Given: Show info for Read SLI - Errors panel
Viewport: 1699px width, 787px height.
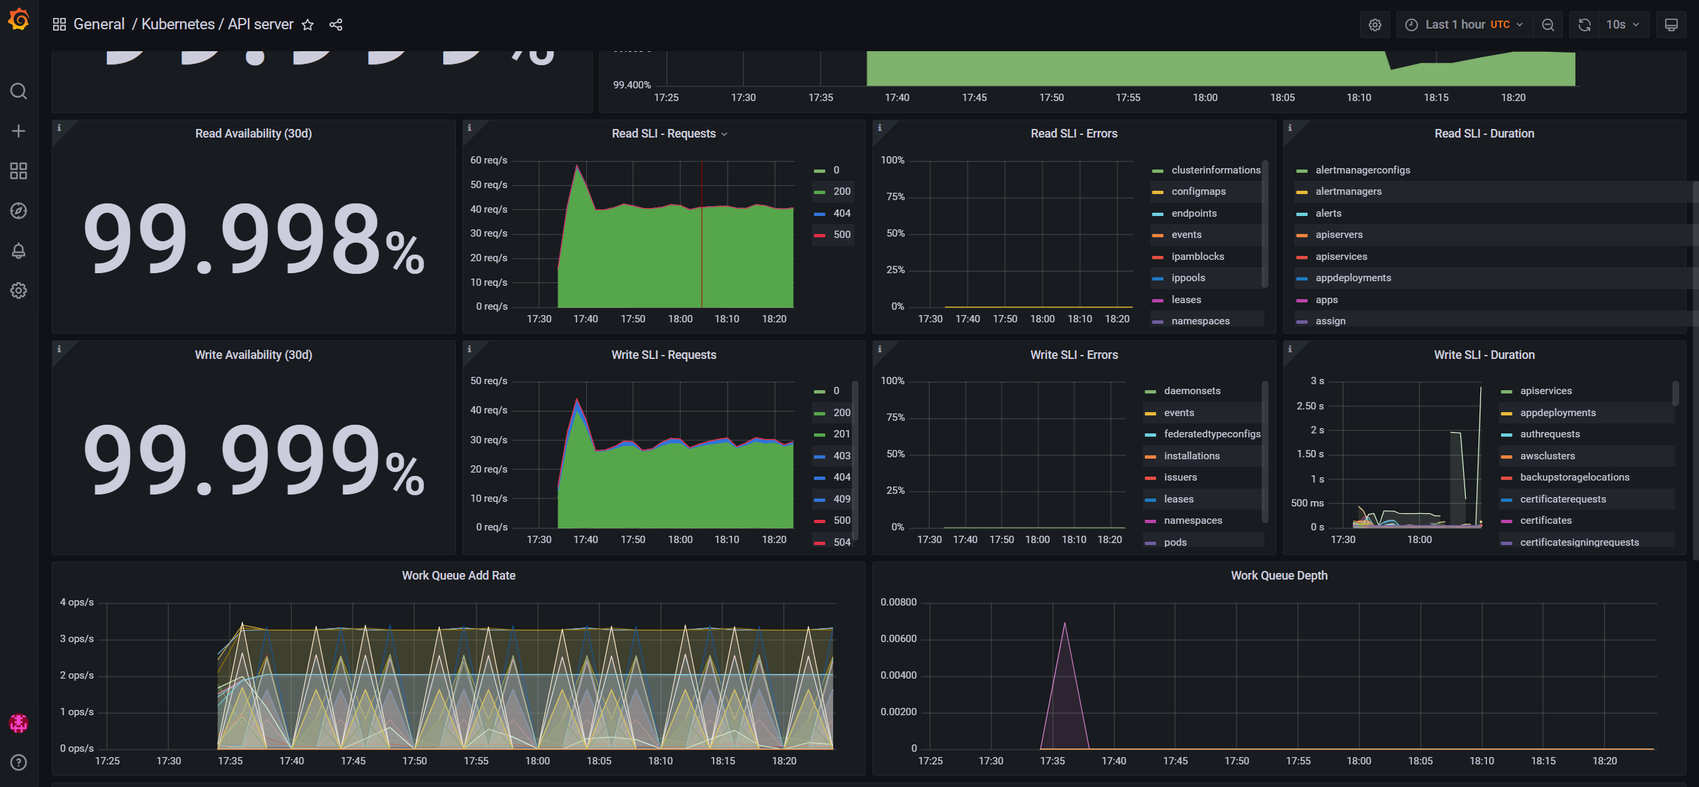Looking at the screenshot, I should tap(880, 128).
